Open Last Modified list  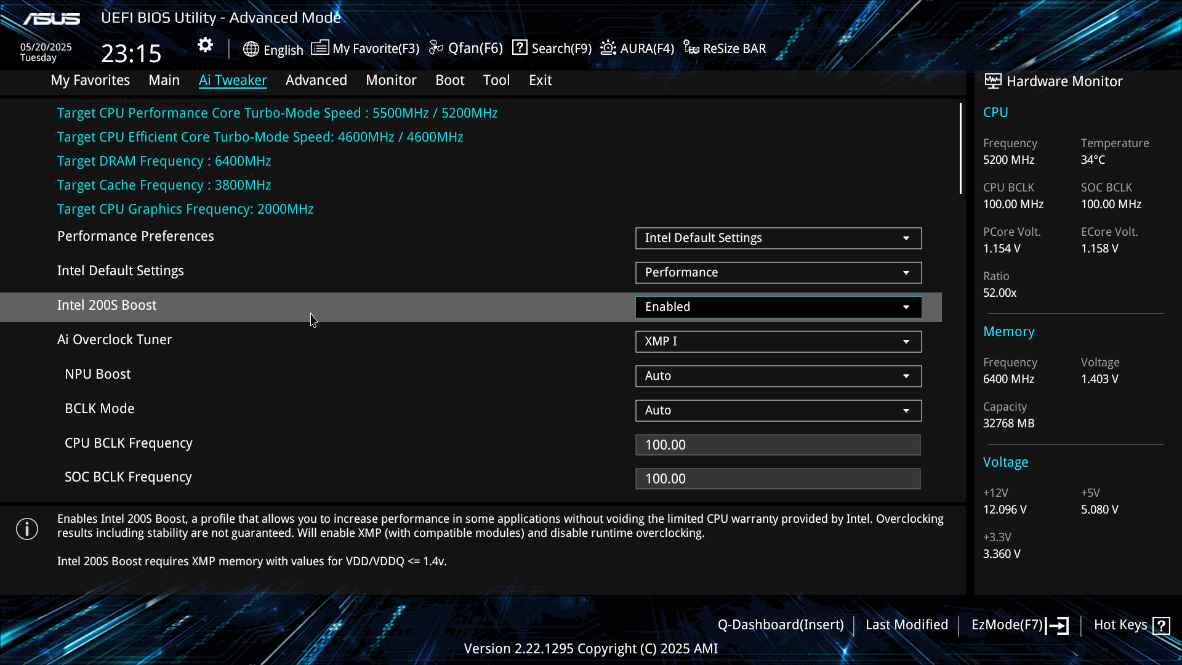point(907,625)
